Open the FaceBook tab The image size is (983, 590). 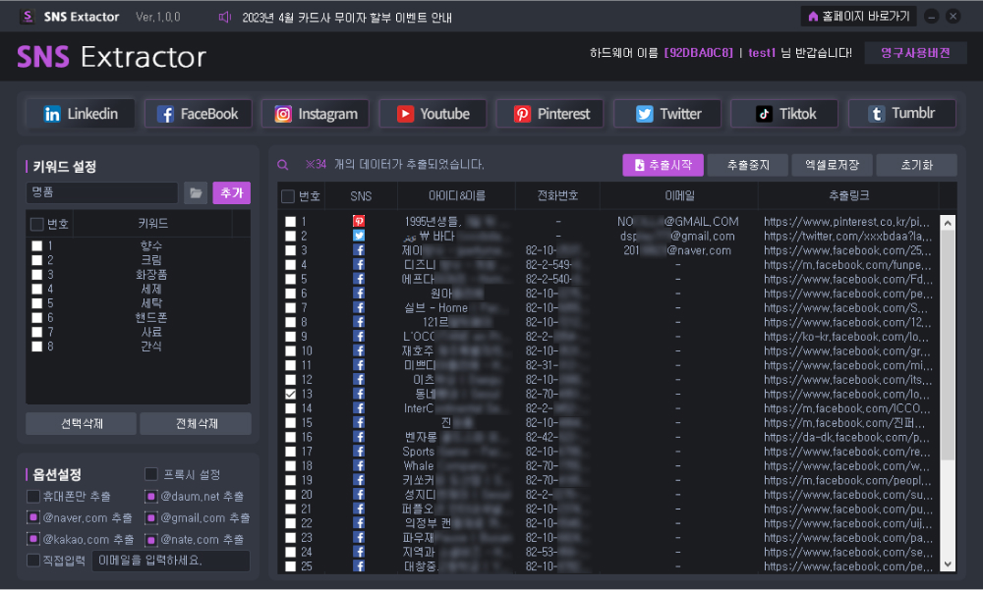pyautogui.click(x=199, y=113)
